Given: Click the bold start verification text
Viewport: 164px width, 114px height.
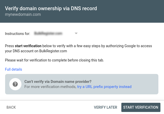Looking at the screenshot, I should pos(28,46).
